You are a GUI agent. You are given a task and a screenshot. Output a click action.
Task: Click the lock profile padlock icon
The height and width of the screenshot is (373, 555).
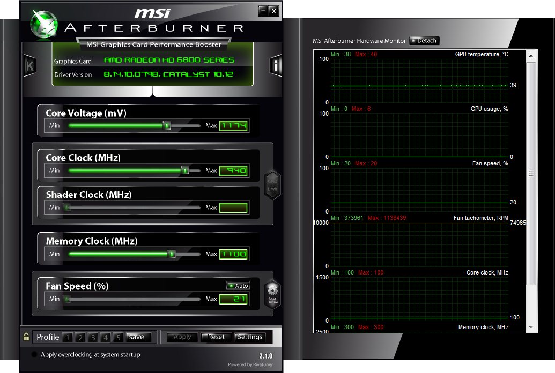pyautogui.click(x=26, y=337)
